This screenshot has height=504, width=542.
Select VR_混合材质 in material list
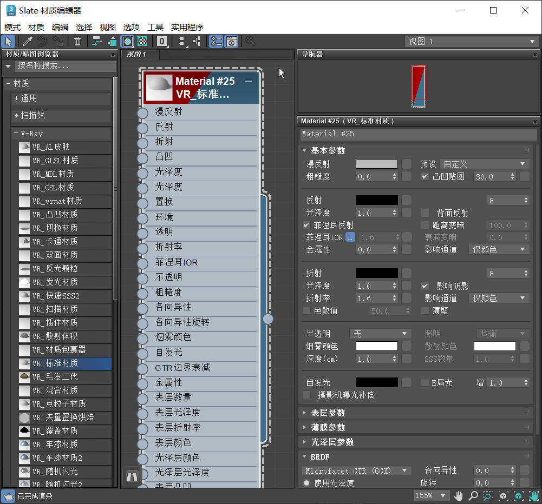[65, 390]
